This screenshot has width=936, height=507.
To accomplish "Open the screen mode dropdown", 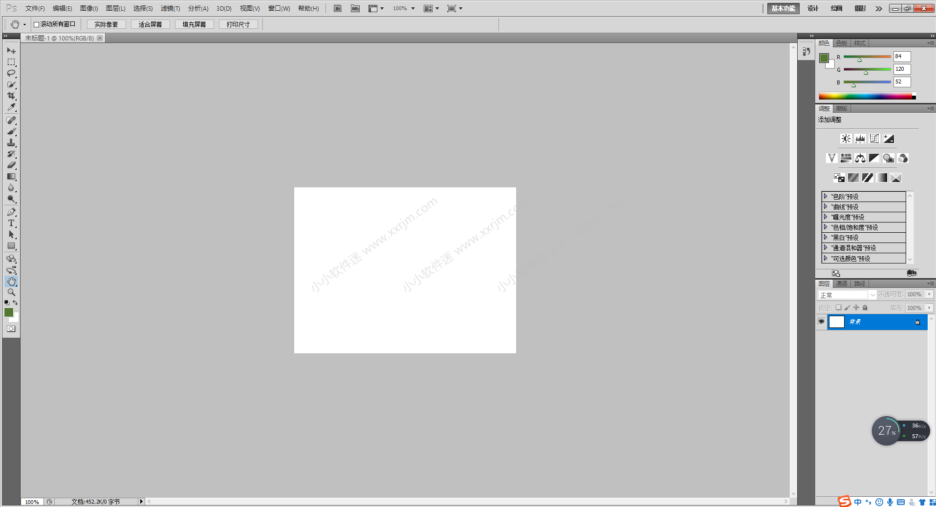I will [455, 8].
